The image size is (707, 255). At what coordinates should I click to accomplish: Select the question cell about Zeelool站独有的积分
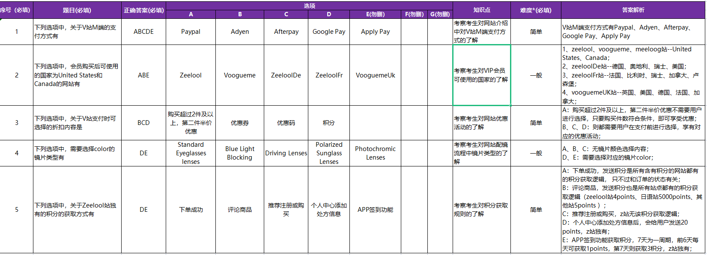[77, 210]
